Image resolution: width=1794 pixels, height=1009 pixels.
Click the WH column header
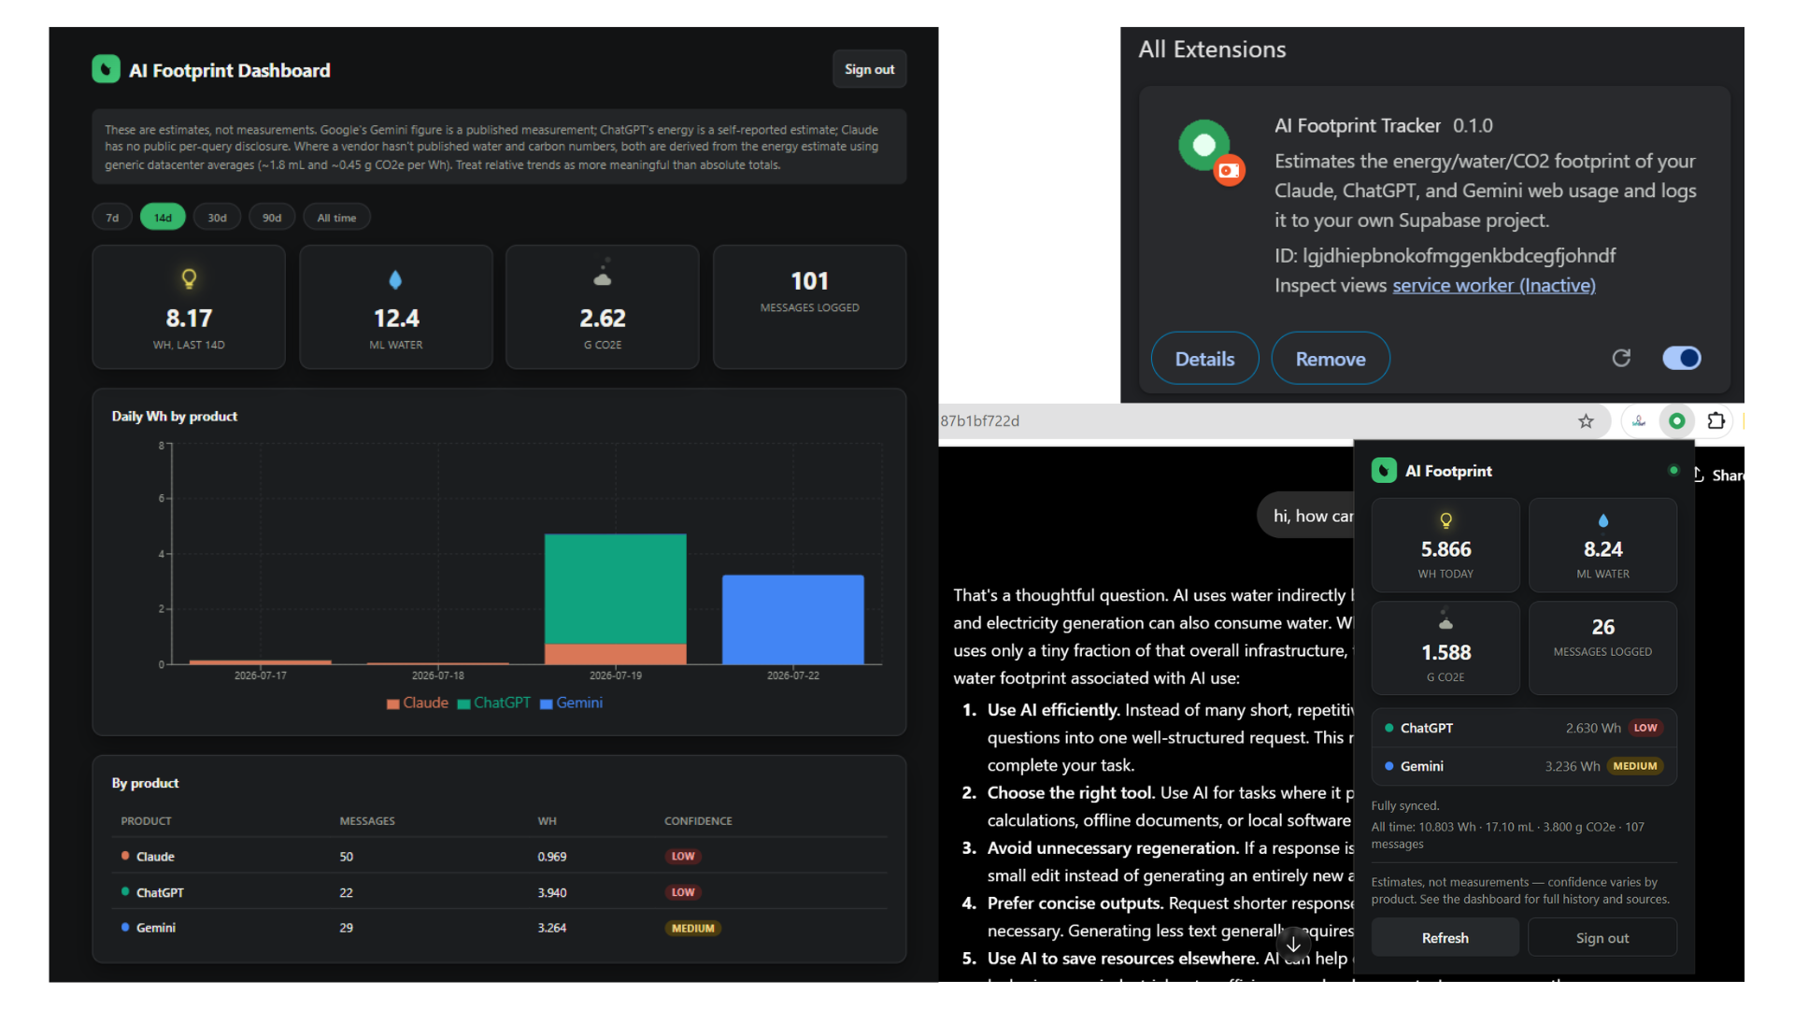(547, 821)
